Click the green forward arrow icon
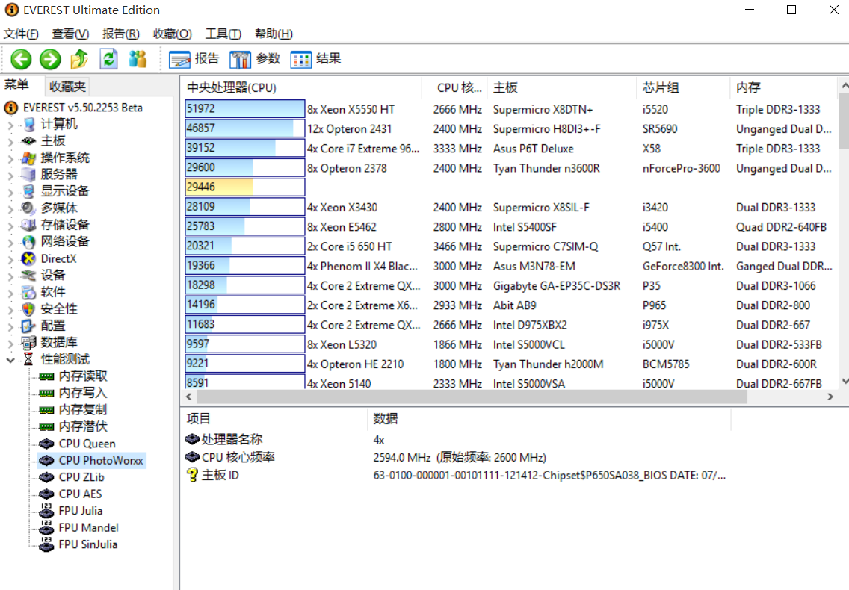 pos(50,59)
